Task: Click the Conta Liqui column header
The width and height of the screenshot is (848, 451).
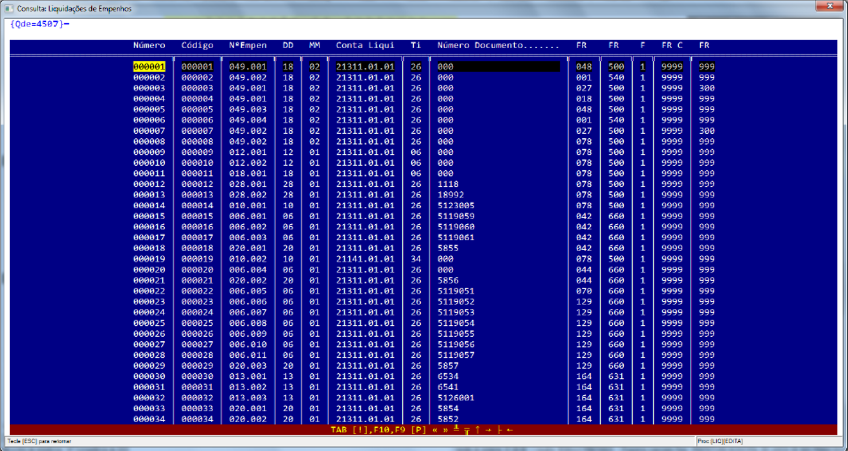Action: (365, 45)
